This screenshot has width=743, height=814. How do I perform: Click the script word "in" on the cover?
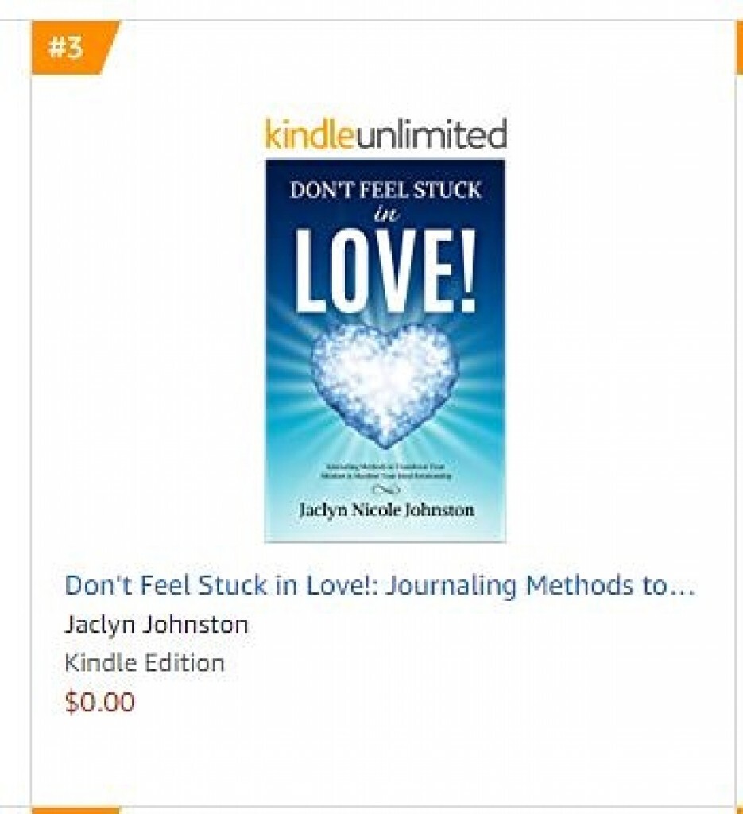point(385,215)
